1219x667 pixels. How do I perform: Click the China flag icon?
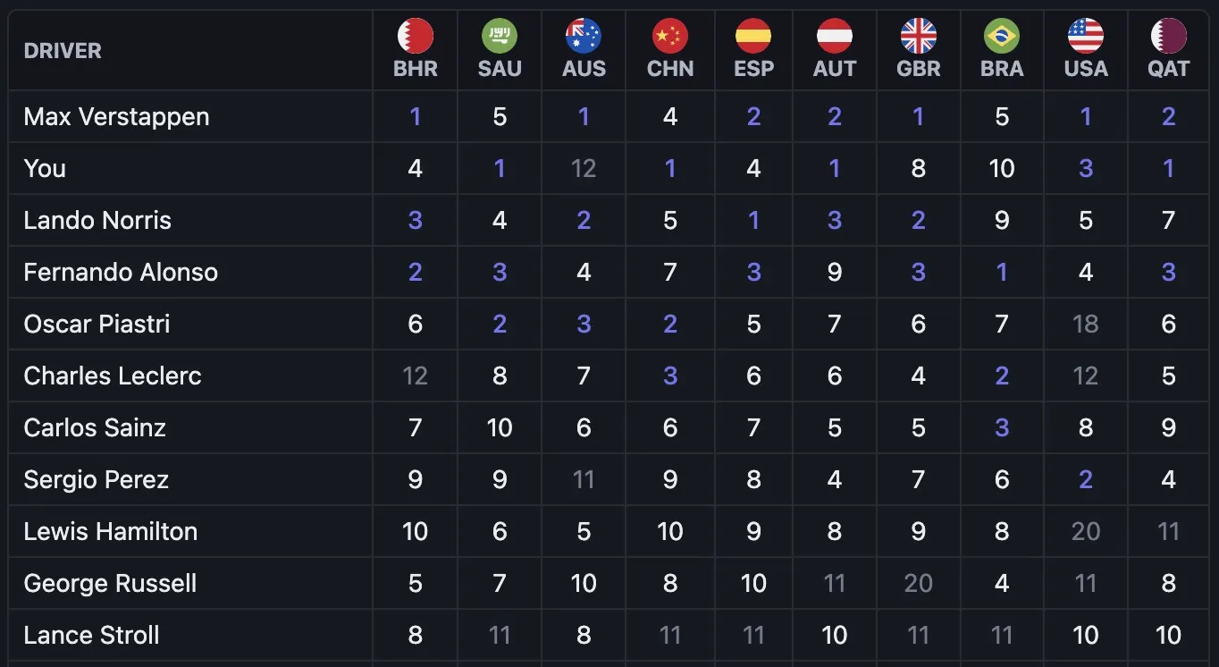[670, 37]
